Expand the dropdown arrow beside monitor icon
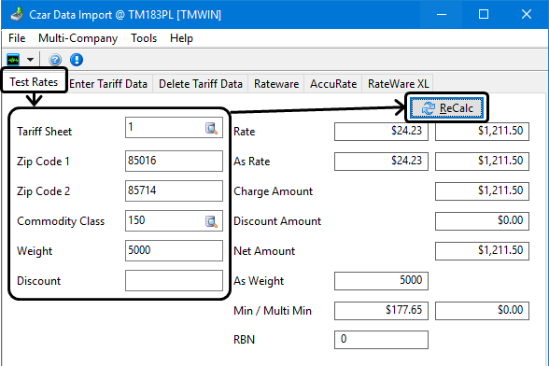549x366 pixels. pyautogui.click(x=31, y=60)
